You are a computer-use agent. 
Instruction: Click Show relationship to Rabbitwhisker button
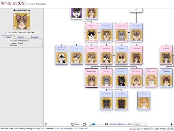(x=22, y=32)
